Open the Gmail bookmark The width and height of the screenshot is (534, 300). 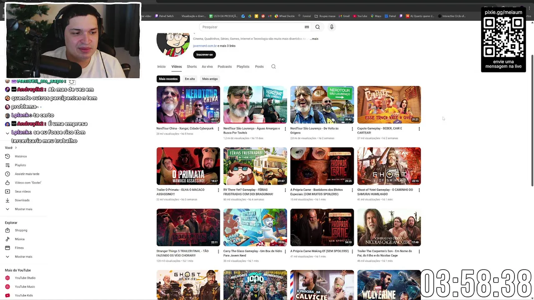point(344,16)
